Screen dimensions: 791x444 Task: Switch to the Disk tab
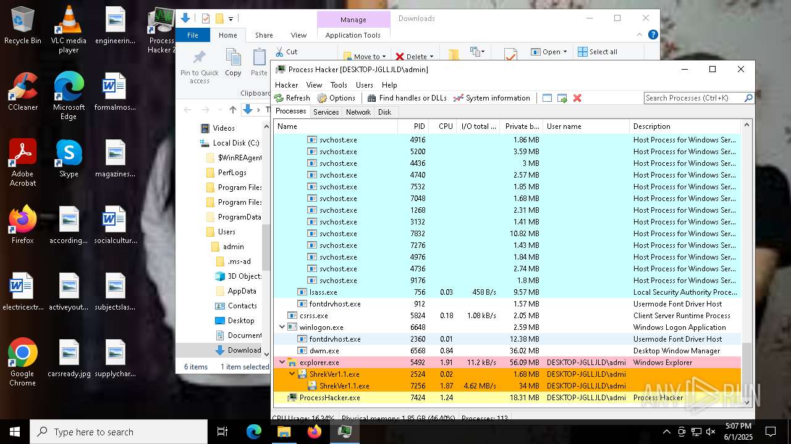pos(384,112)
